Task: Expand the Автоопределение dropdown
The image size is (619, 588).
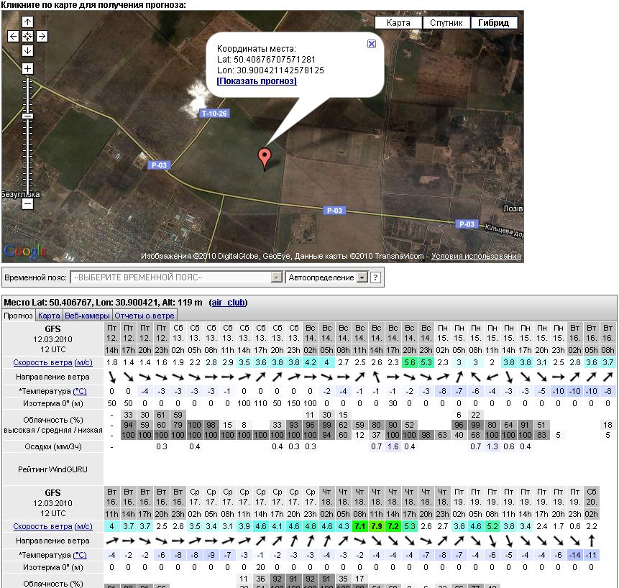Action: coord(326,277)
